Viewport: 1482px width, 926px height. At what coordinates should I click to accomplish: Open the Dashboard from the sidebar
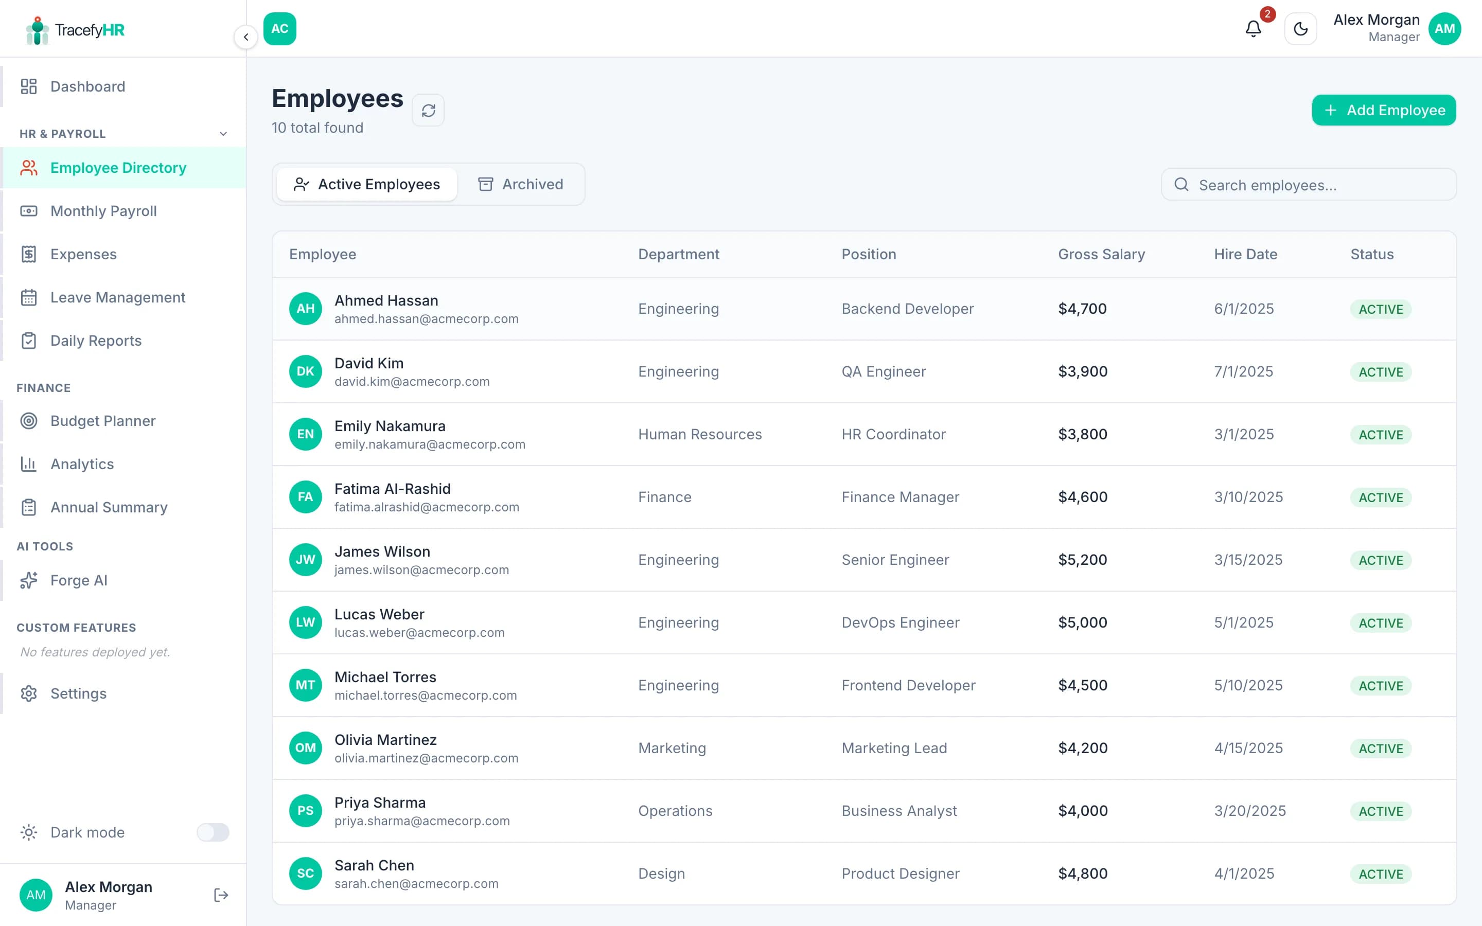tap(87, 86)
